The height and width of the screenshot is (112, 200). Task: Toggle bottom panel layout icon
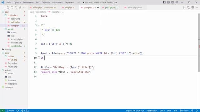168,2
